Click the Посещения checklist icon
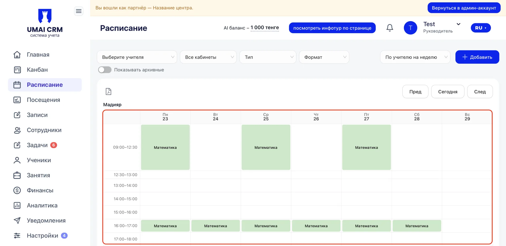This screenshot has width=506, height=246. click(x=17, y=100)
